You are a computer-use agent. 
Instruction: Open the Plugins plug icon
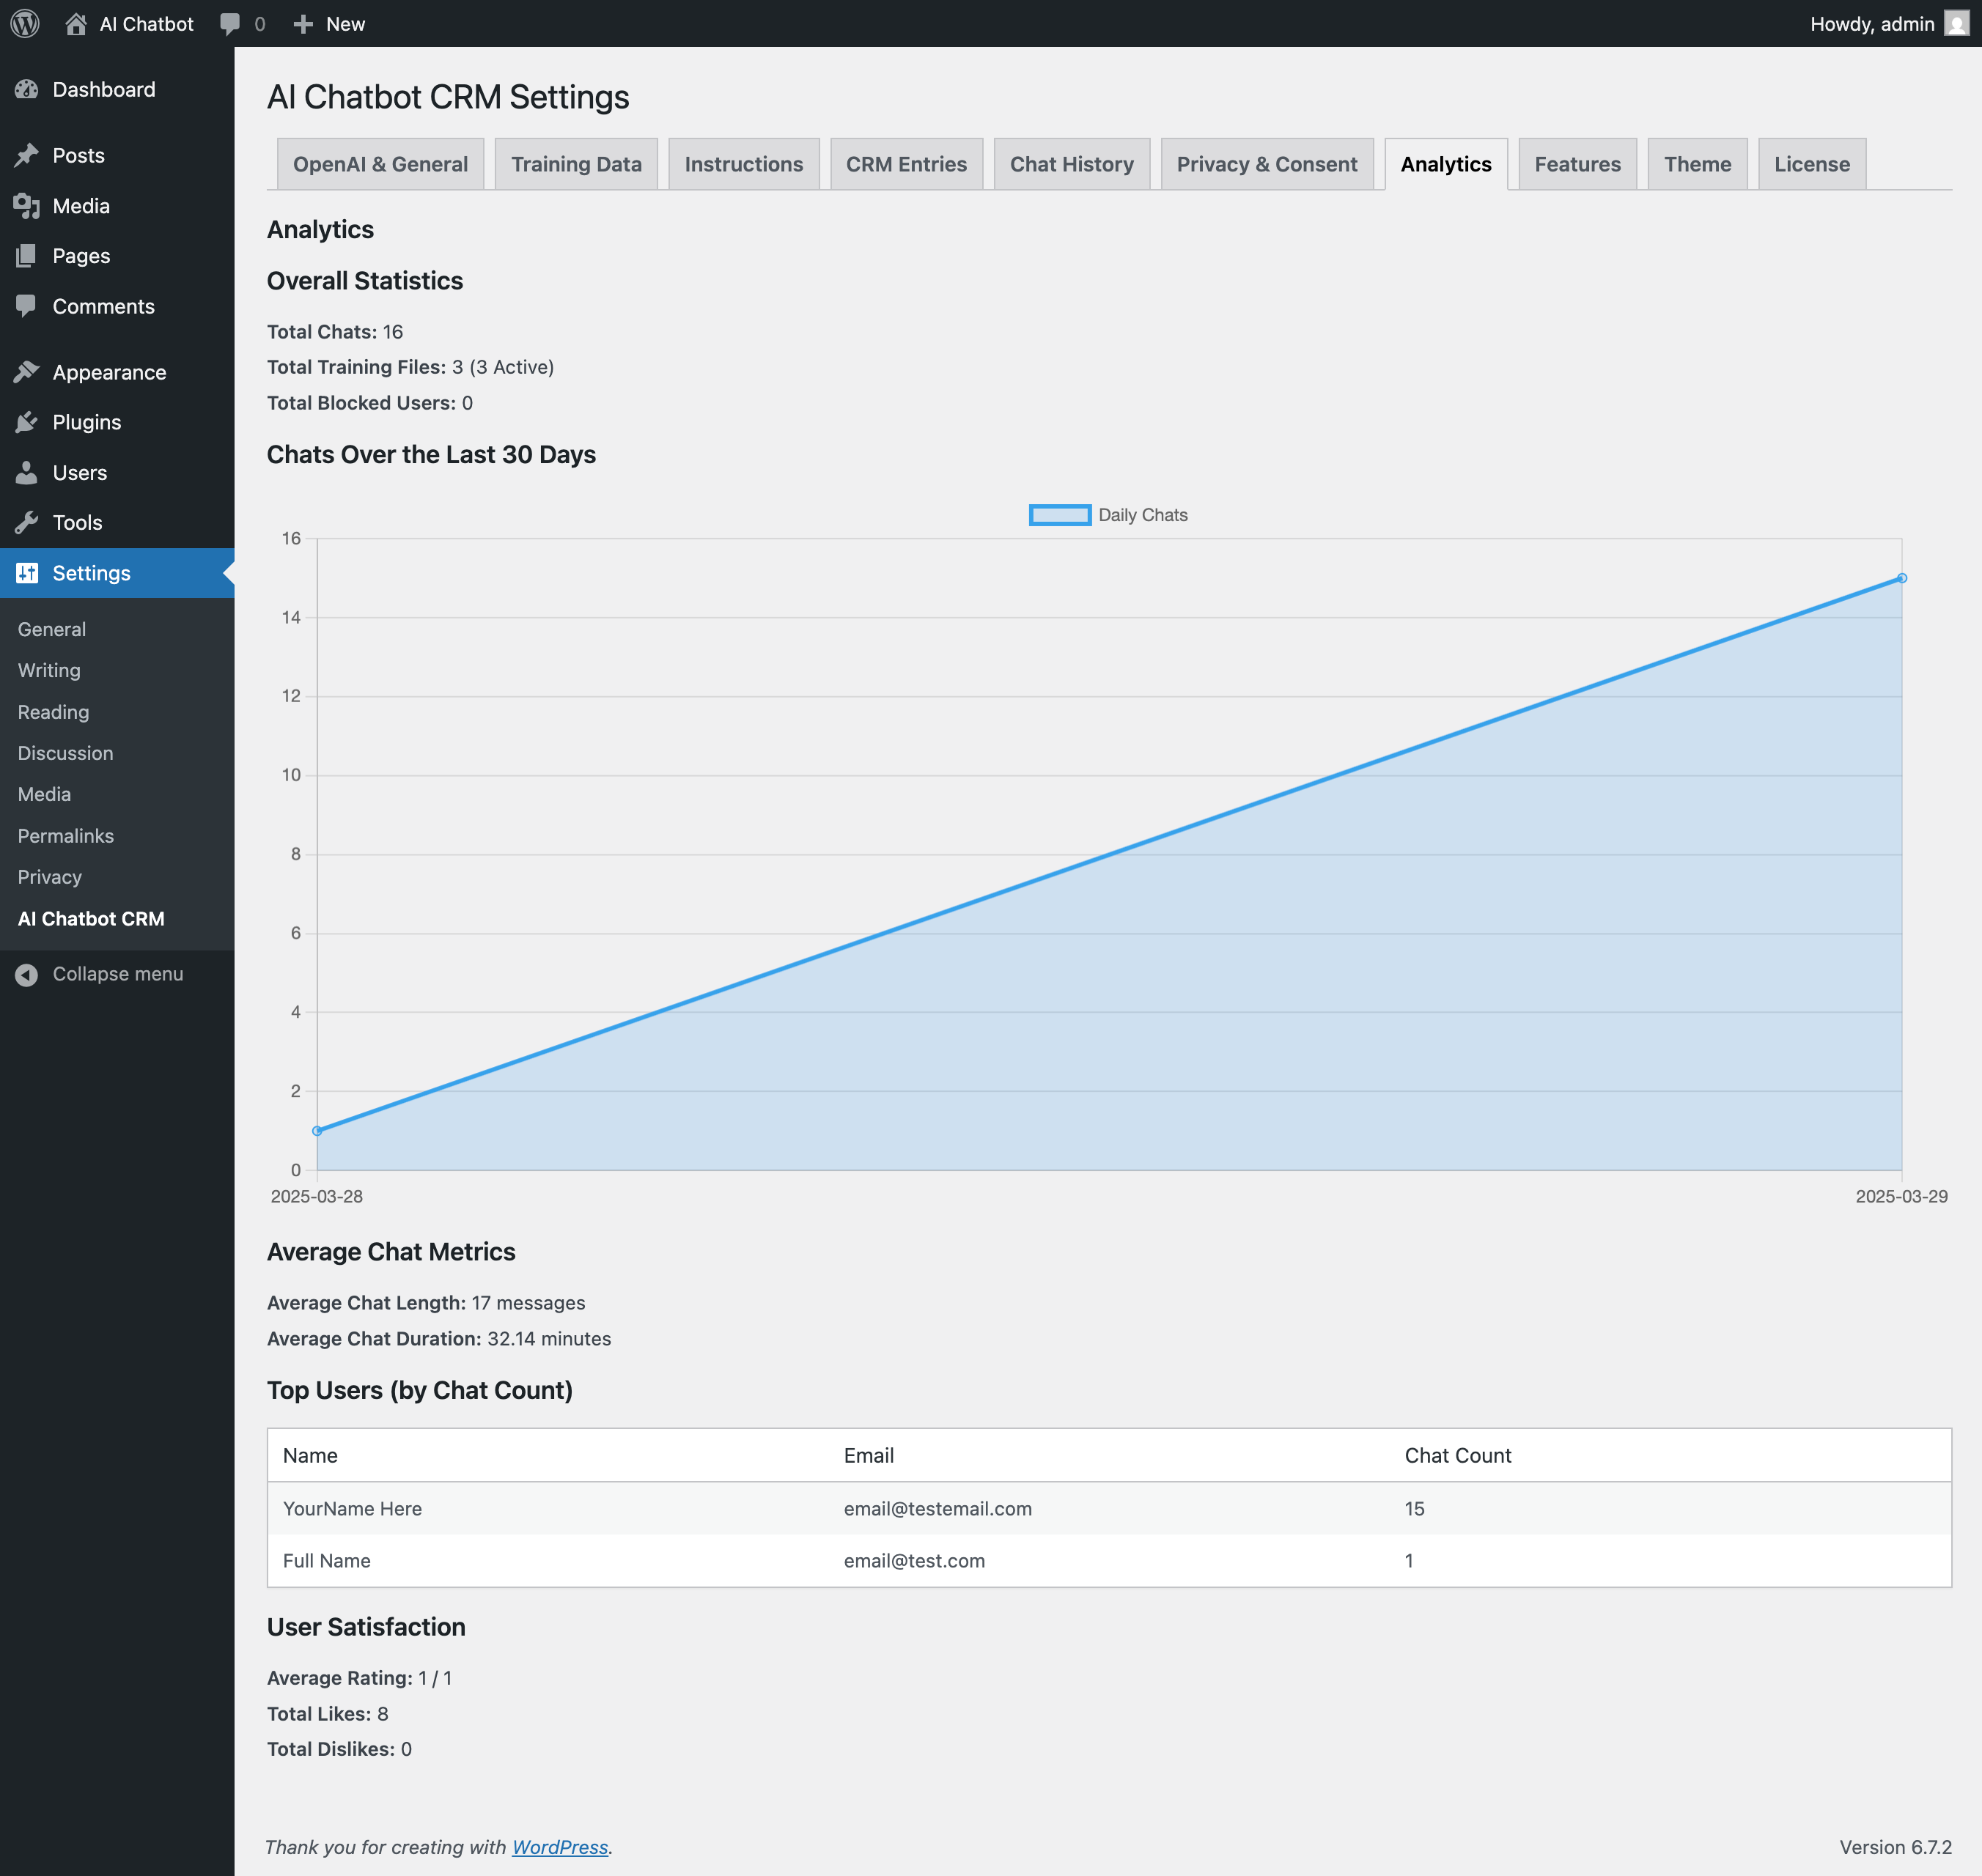click(27, 422)
